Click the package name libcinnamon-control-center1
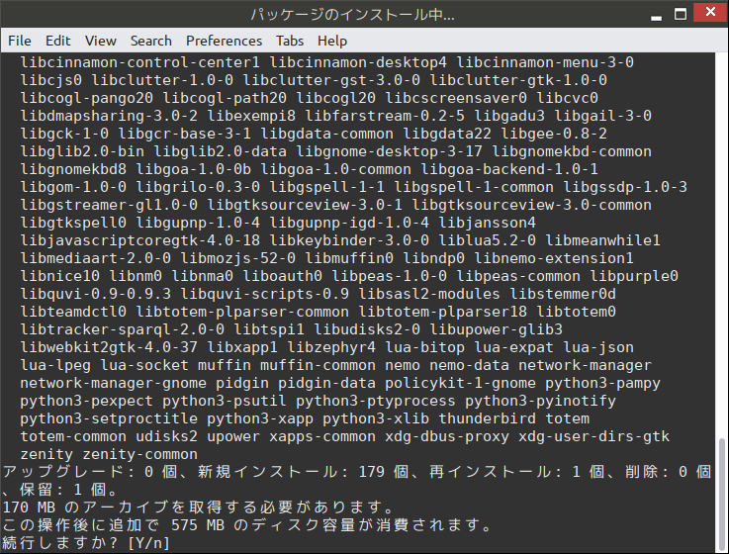 tap(139, 62)
